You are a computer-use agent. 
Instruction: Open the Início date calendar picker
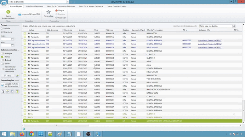click(12, 39)
